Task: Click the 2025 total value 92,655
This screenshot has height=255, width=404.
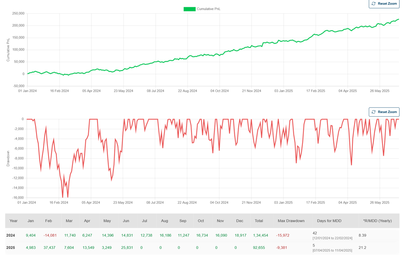Action: (x=259, y=248)
